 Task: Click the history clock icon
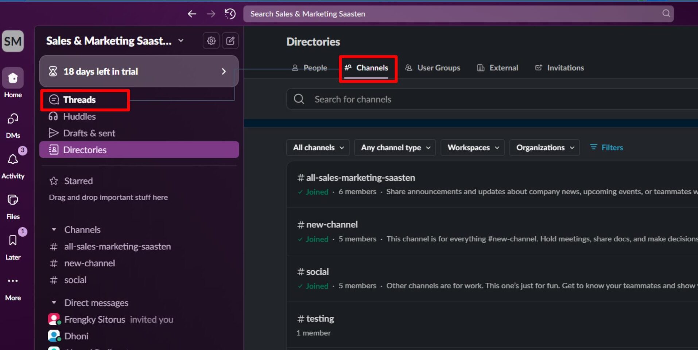pos(230,14)
